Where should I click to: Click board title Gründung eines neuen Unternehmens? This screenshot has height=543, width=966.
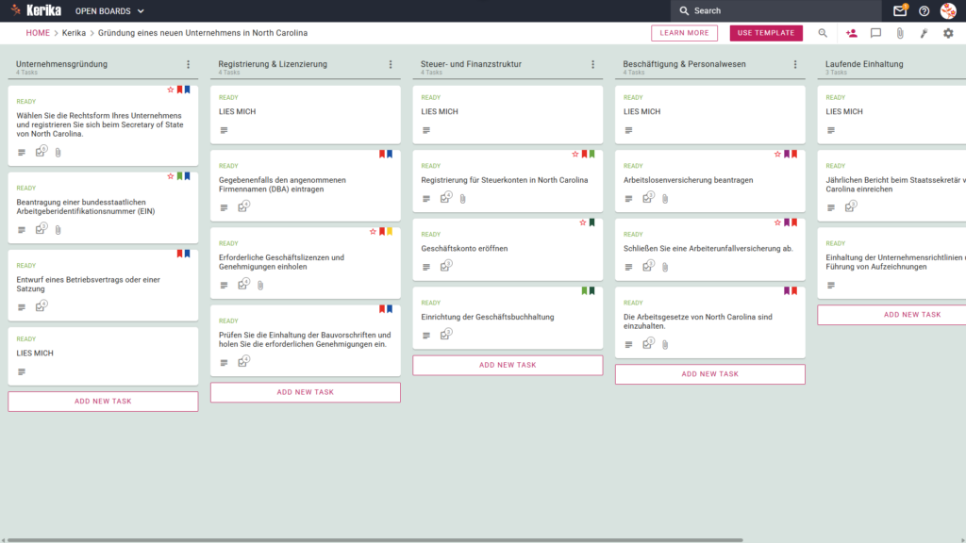tap(203, 33)
